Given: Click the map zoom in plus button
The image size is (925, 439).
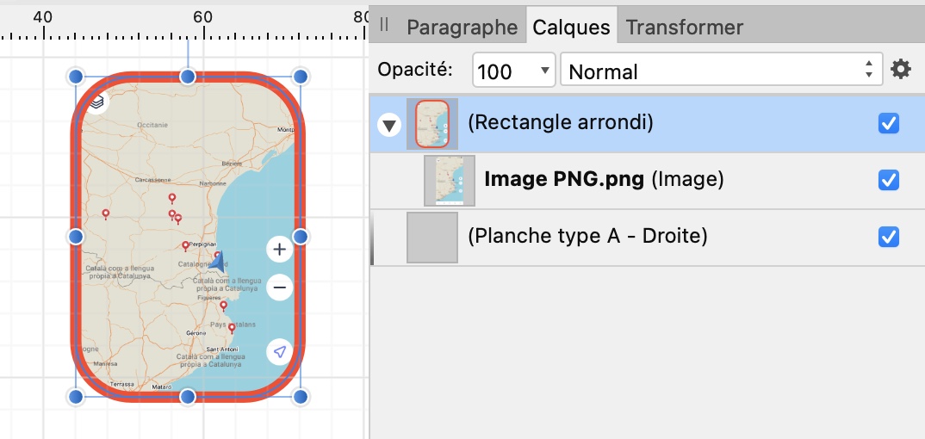Looking at the screenshot, I should tap(279, 250).
